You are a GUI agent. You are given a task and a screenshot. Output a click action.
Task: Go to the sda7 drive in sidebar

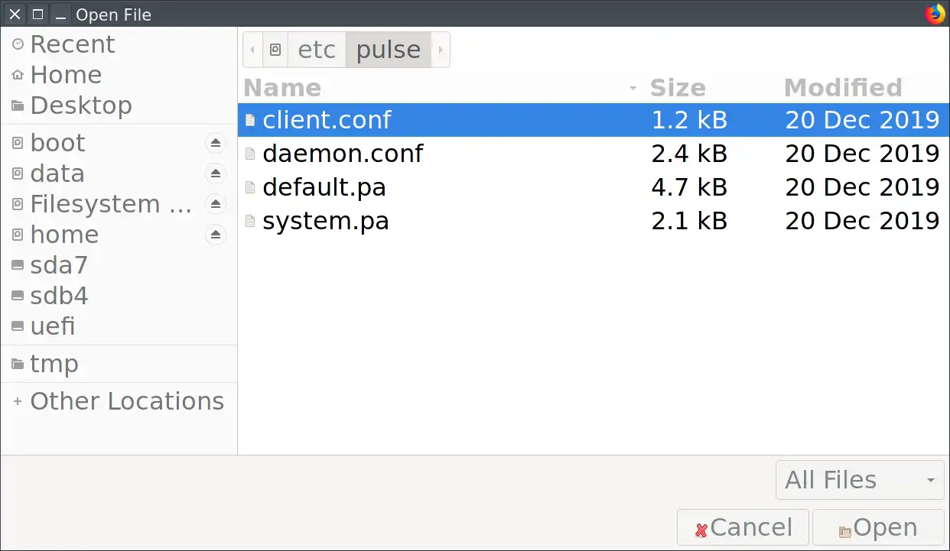[x=59, y=265]
